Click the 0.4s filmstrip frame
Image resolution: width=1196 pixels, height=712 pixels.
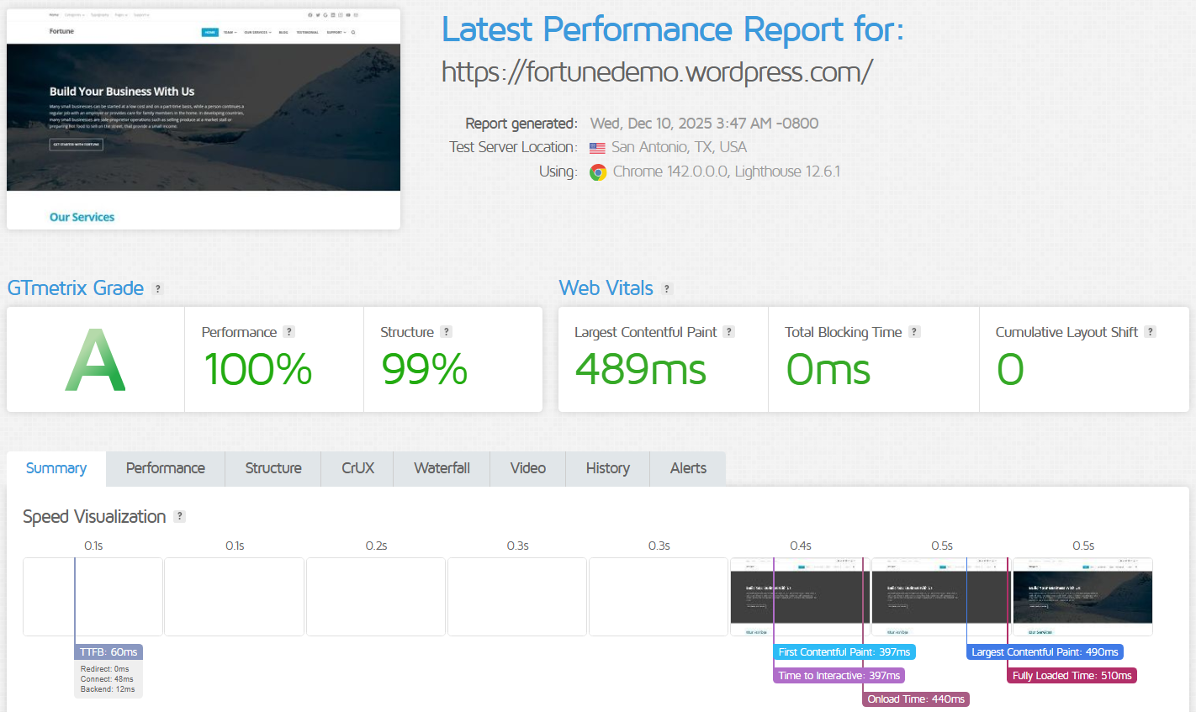[799, 597]
